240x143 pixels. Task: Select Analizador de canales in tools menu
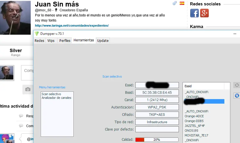[57, 98]
